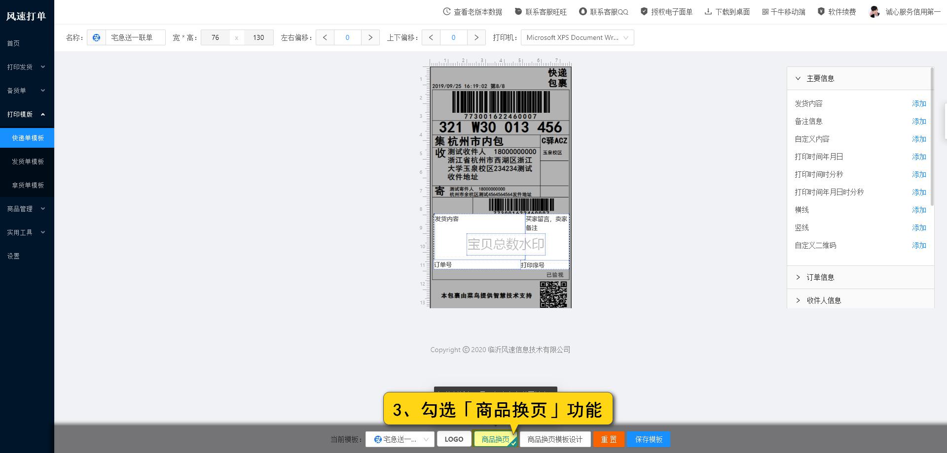Click the horizontal ruler above the label
Screen dimensions: 947x453
tap(501, 62)
